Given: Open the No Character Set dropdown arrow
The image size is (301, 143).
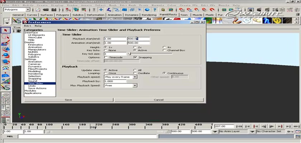Looking at the screenshot, I should [x=253, y=132].
